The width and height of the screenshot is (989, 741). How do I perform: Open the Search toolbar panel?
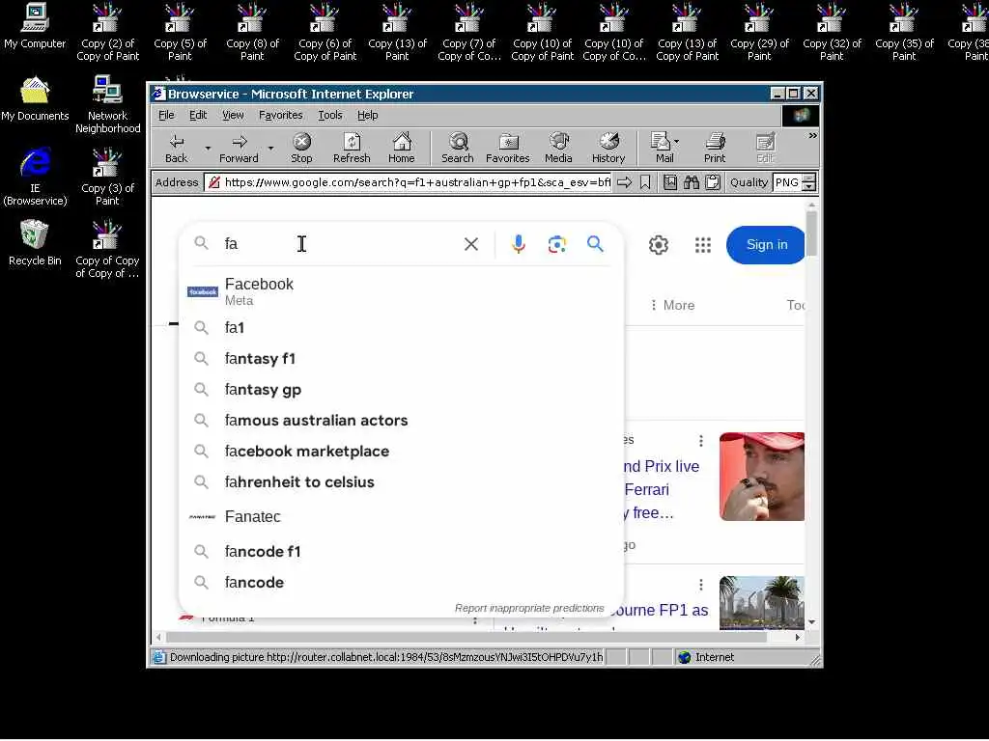coord(457,148)
